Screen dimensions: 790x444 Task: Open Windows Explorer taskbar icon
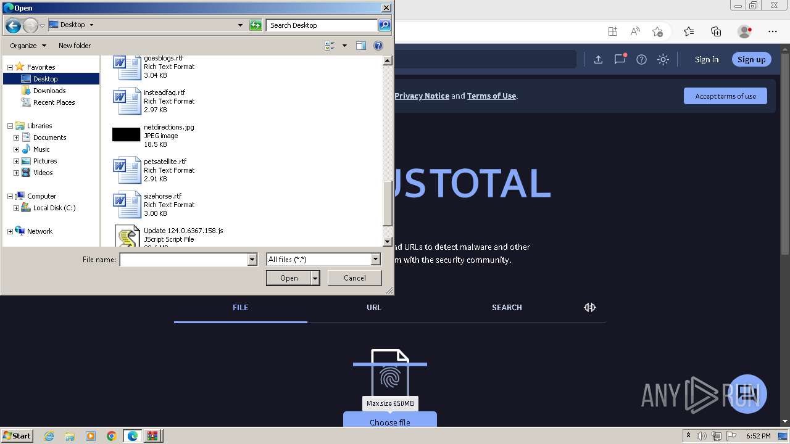click(70, 436)
